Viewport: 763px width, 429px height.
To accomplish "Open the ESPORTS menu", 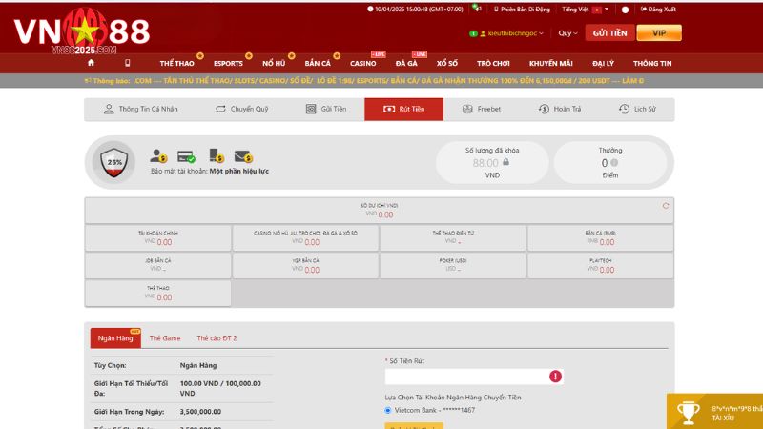I will pyautogui.click(x=228, y=63).
